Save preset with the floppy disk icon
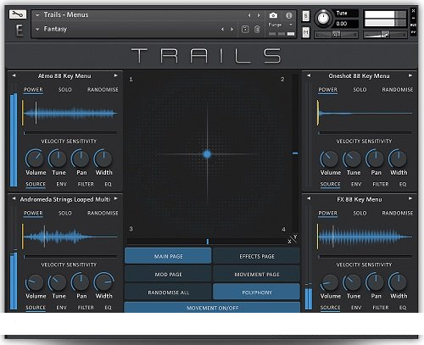The width and height of the screenshot is (424, 345). 245,29
